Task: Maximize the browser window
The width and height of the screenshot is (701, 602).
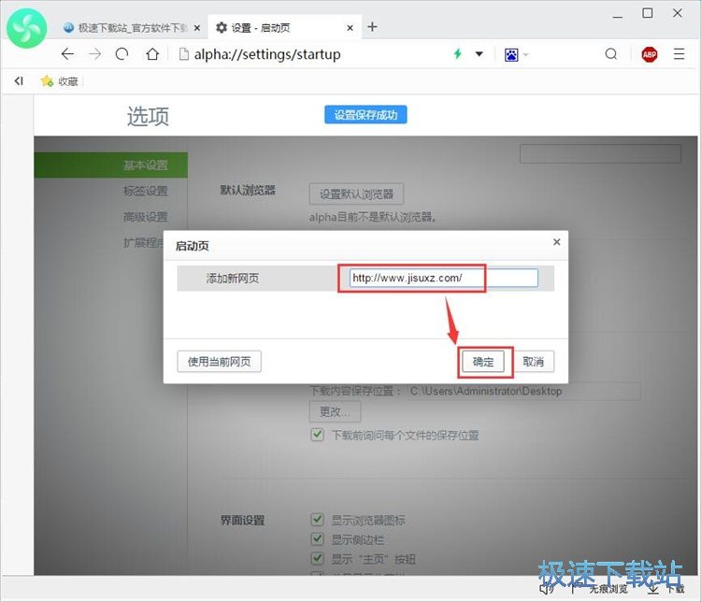Action: (647, 13)
